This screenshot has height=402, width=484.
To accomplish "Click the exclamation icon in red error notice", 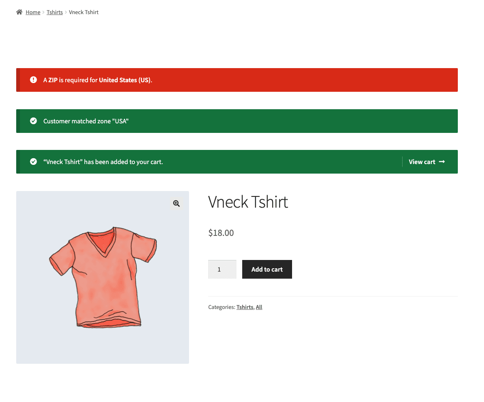I will coord(33,80).
